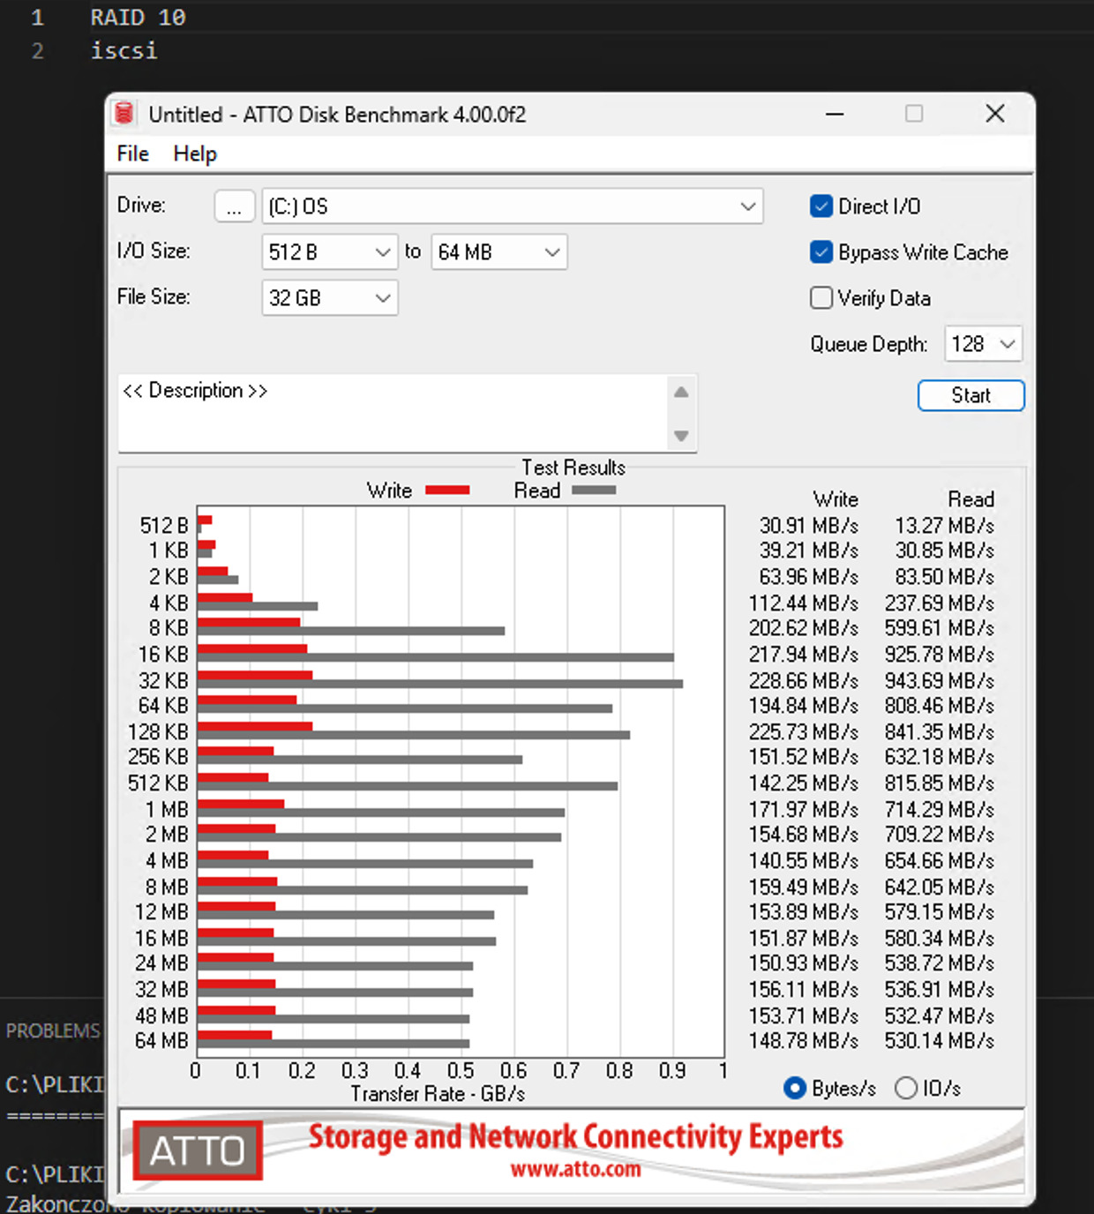The image size is (1094, 1214).
Task: Open the Queue Depth dropdown 128
Action: (x=983, y=344)
